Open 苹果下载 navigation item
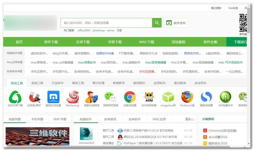The height and width of the screenshot is (151, 254). point(115,42)
